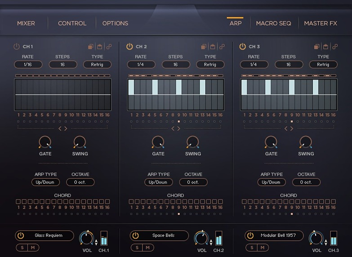Viewport: 352px width, 257px height.
Task: Mute the Space Bells channel
Action: [x=148, y=248]
